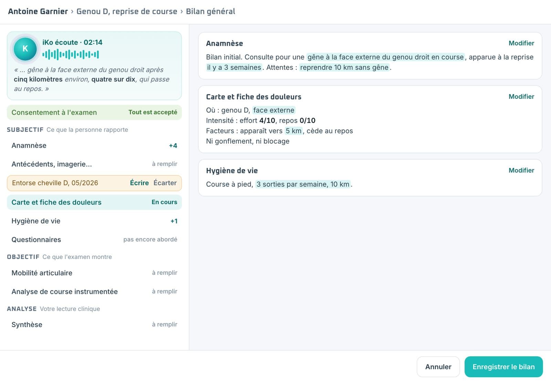Select Carte et fiche des douleurs in sidebar

click(94, 202)
